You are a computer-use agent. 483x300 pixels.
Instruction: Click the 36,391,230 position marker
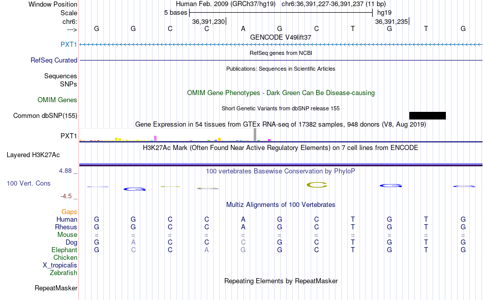pyautogui.click(x=209, y=21)
